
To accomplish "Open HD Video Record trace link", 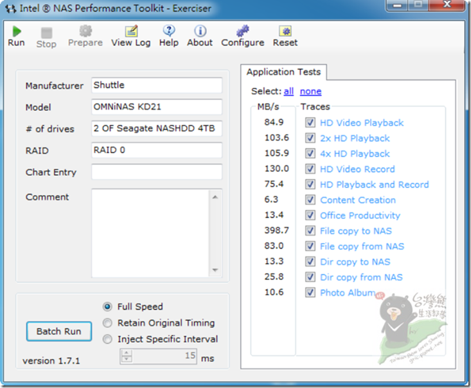I will [x=357, y=169].
